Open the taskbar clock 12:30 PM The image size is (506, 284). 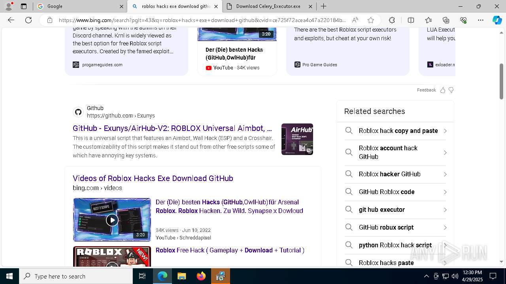(x=472, y=276)
